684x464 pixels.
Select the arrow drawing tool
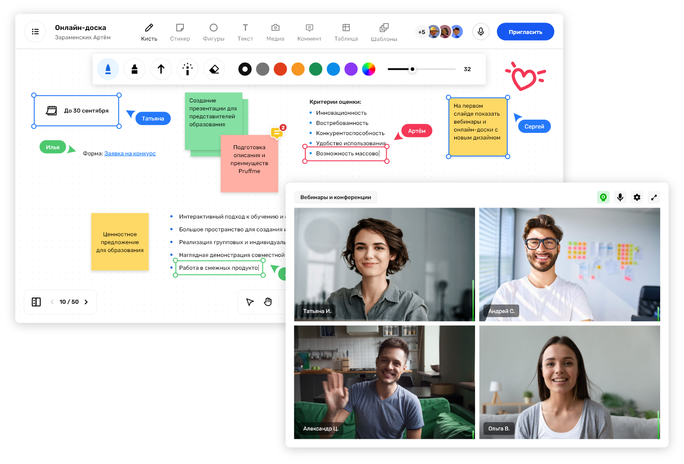click(161, 69)
